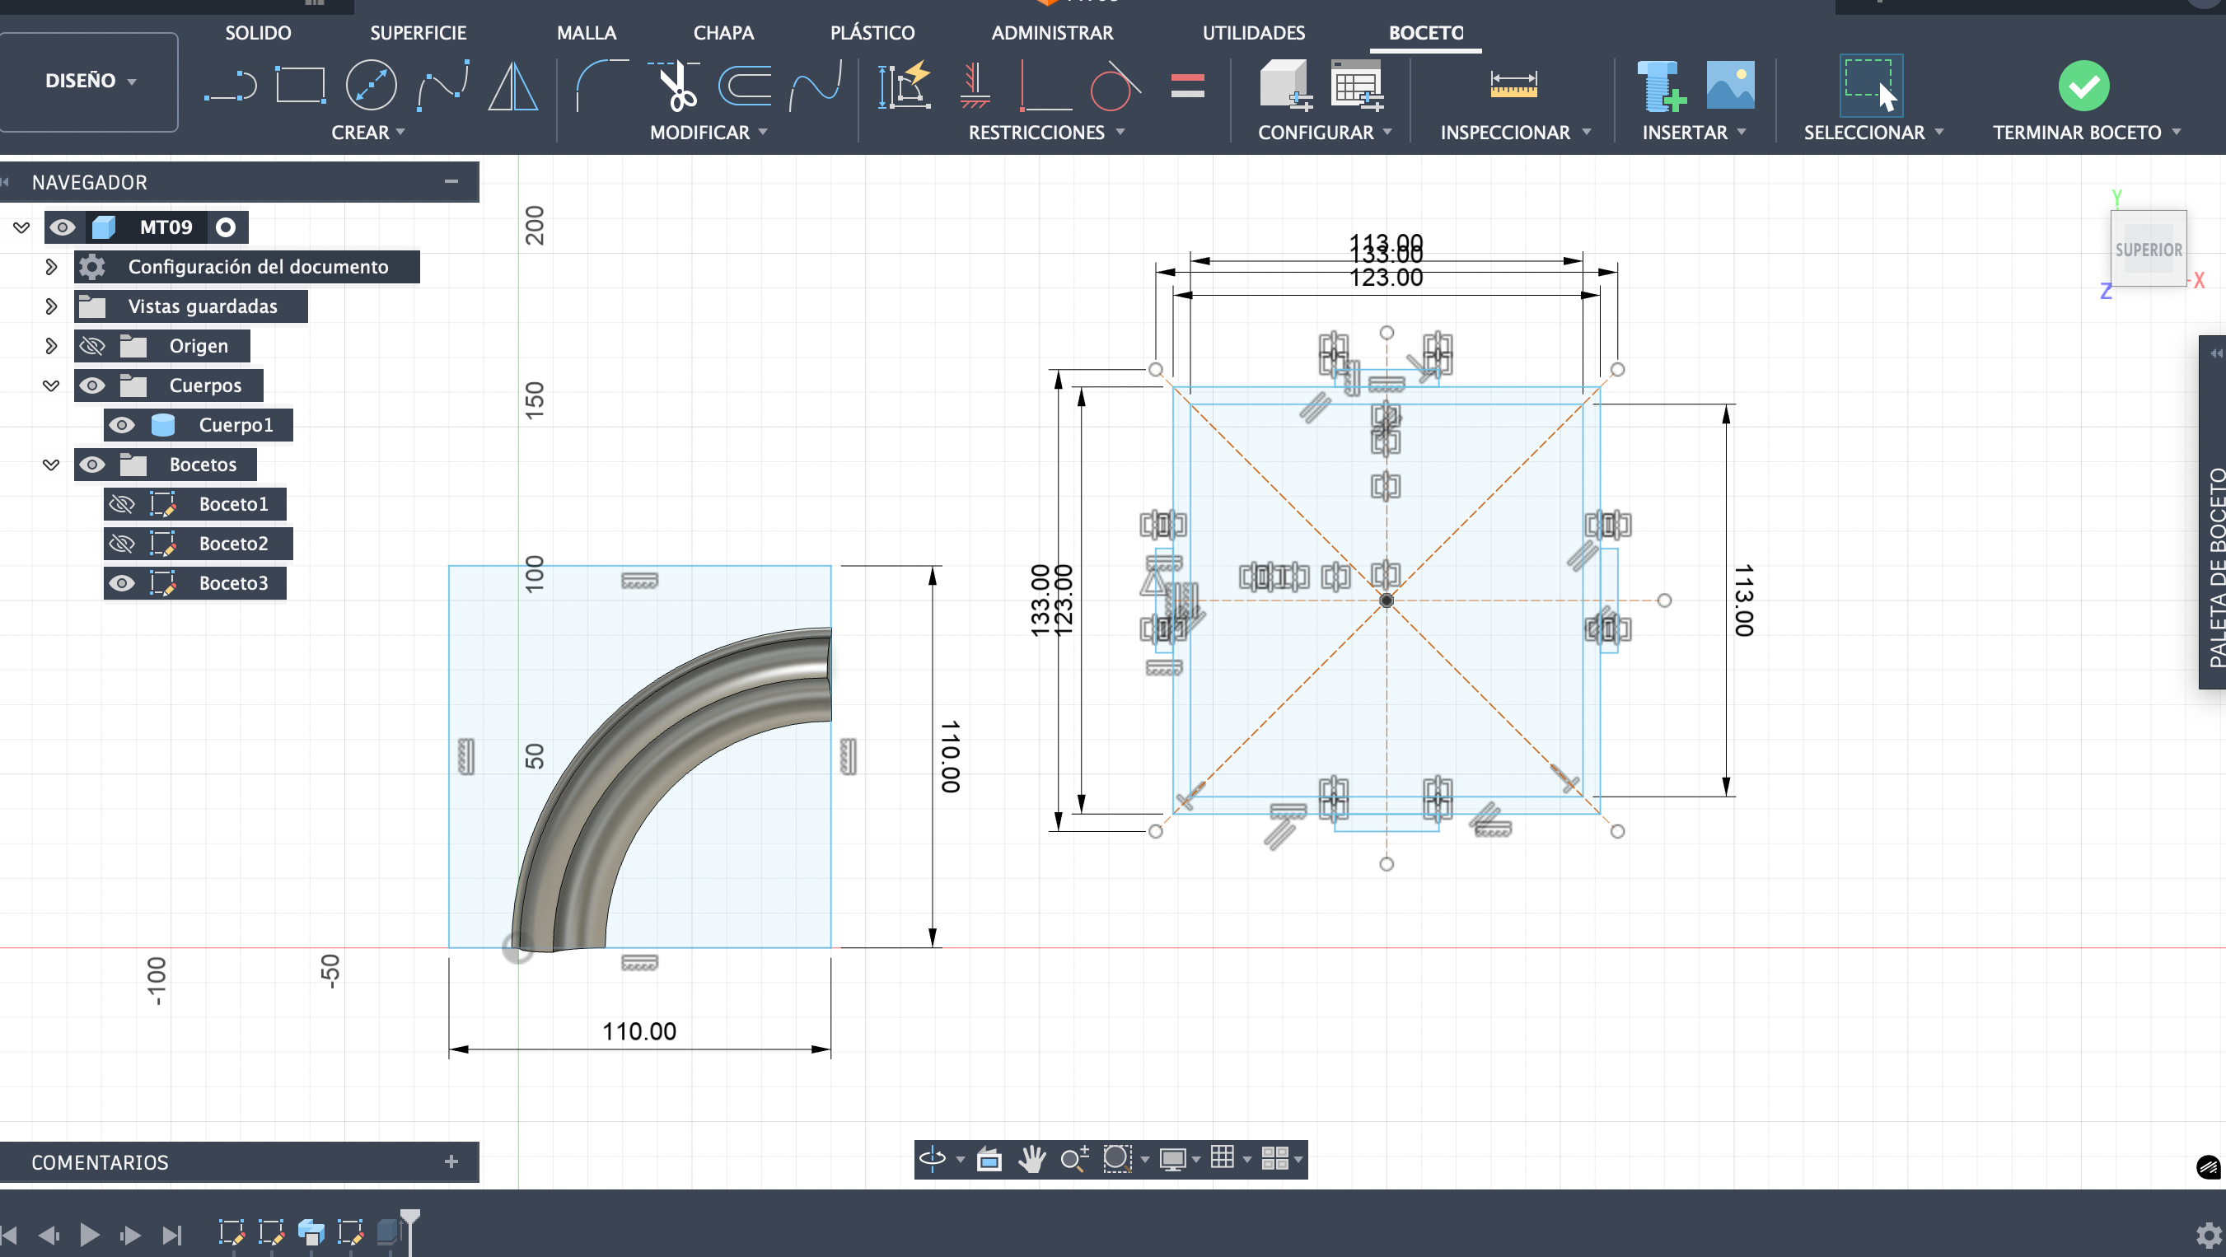Toggle visibility of Origen folder
Viewport: 2226px width, 1257px height.
92,346
